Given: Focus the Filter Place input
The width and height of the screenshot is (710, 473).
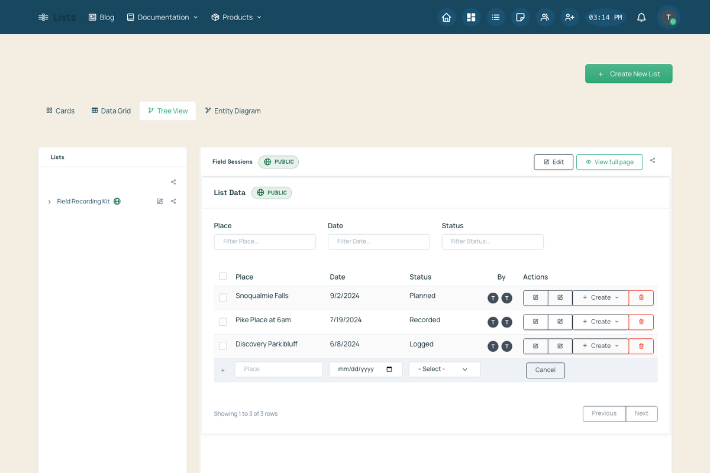Looking at the screenshot, I should (265, 242).
